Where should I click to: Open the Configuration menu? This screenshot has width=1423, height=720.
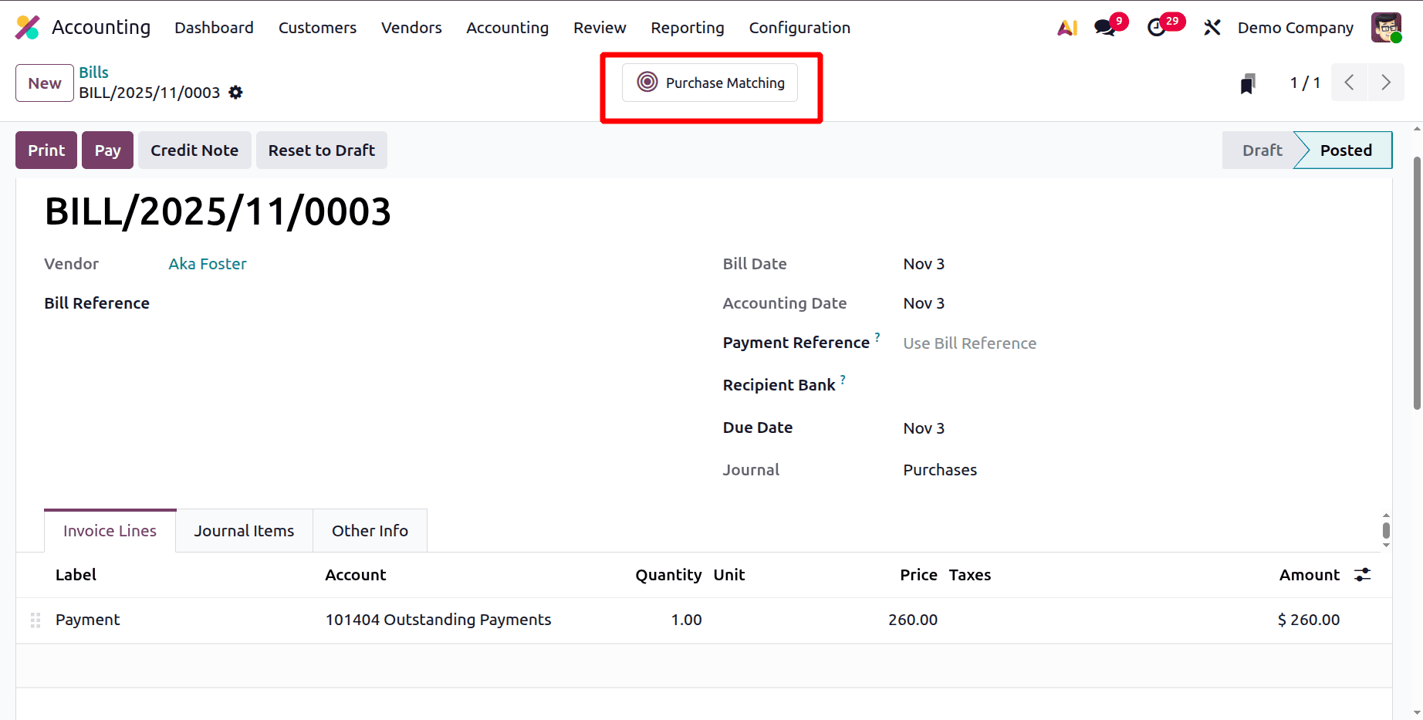point(799,27)
